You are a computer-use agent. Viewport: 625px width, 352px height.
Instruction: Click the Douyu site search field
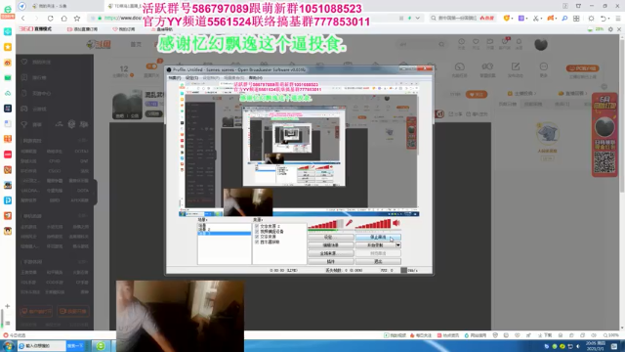(x=421, y=44)
